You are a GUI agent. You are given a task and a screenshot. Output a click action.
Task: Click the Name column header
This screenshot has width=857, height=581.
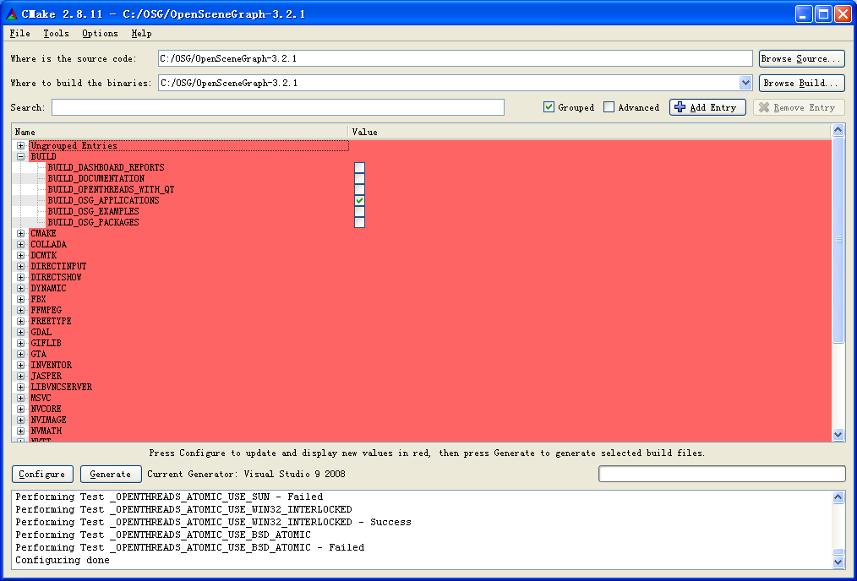[180, 132]
